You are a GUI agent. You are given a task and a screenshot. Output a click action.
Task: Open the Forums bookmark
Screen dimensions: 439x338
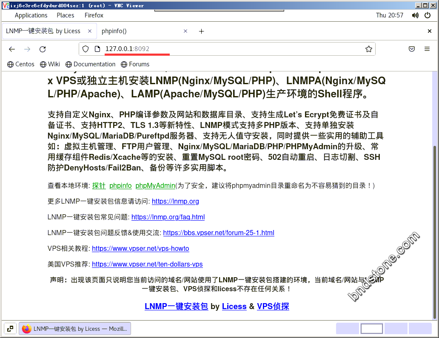click(x=135, y=64)
